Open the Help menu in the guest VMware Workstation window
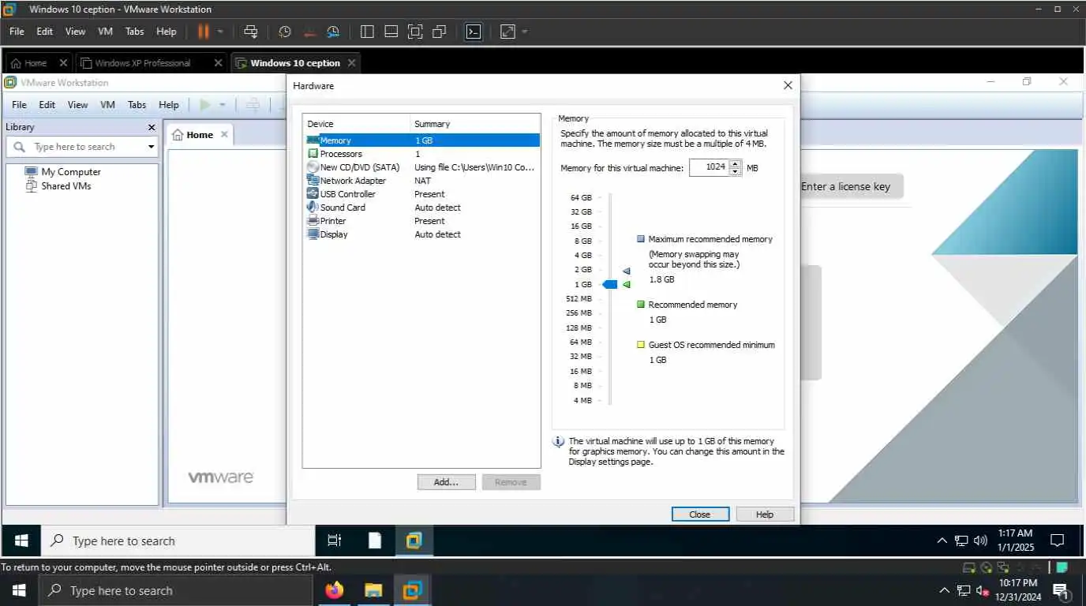 [x=169, y=104]
